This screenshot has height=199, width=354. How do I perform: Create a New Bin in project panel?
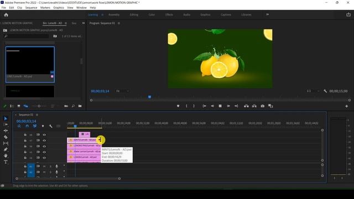pos(80,106)
